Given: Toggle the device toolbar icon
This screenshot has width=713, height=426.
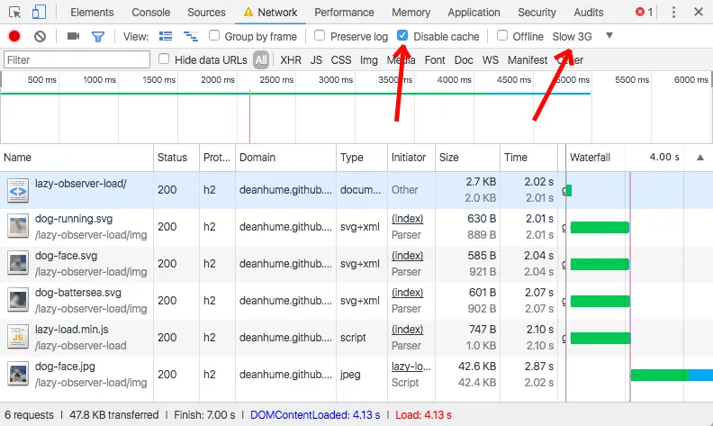Looking at the screenshot, I should (39, 12).
